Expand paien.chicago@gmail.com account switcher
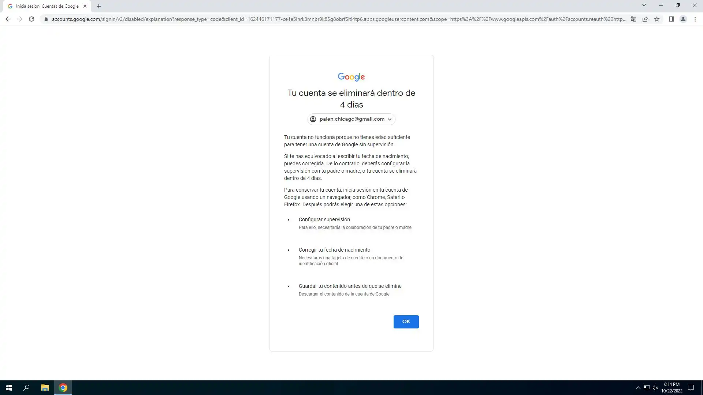The height and width of the screenshot is (395, 703). click(x=351, y=119)
